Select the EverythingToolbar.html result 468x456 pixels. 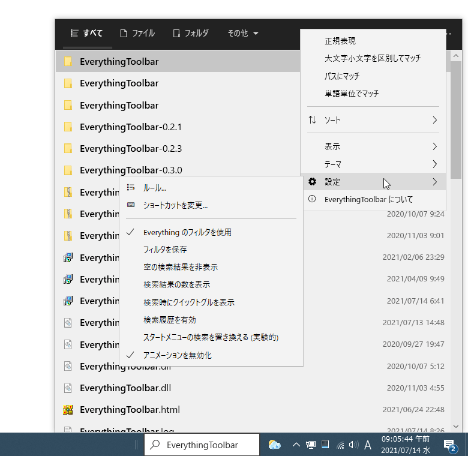tap(253, 410)
